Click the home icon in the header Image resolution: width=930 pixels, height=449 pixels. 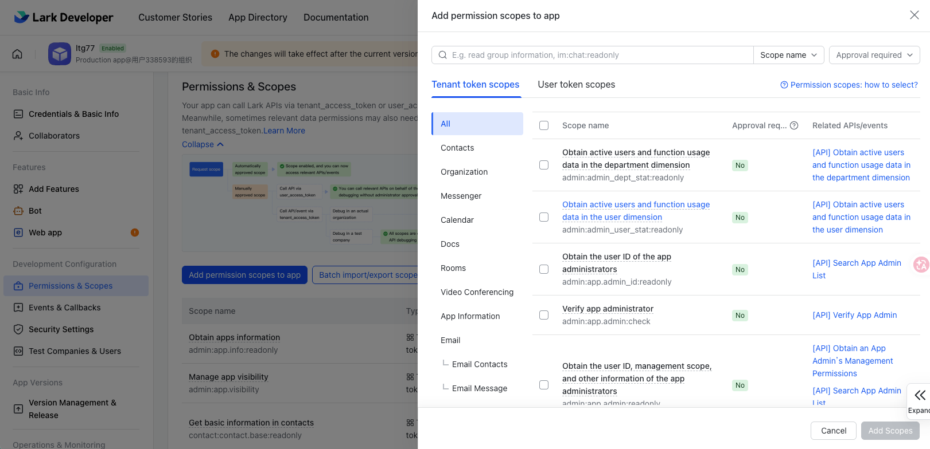coord(17,54)
